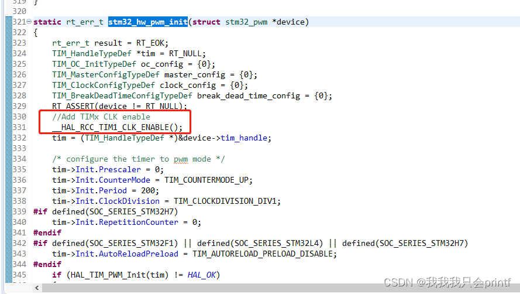The width and height of the screenshot is (520, 294).
Task: Click the horizontal scrollbar left arrow
Action: tap(37, 288)
